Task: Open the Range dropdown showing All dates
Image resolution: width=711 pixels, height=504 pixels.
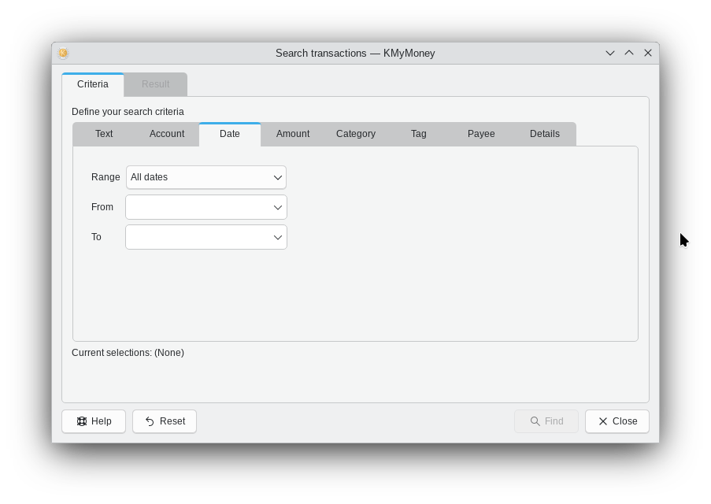Action: click(x=206, y=177)
